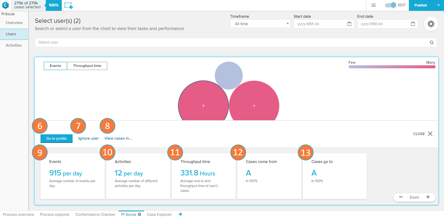Expand the Publish dropdown arrow
Screen dimensions: 444x218
click(438, 5)
